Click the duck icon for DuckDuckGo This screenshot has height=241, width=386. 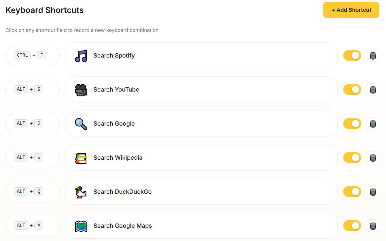pyautogui.click(x=81, y=192)
